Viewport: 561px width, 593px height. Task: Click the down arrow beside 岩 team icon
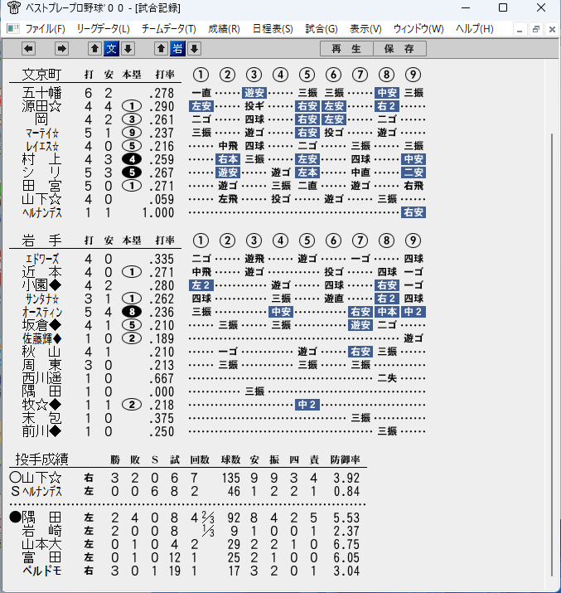click(194, 48)
